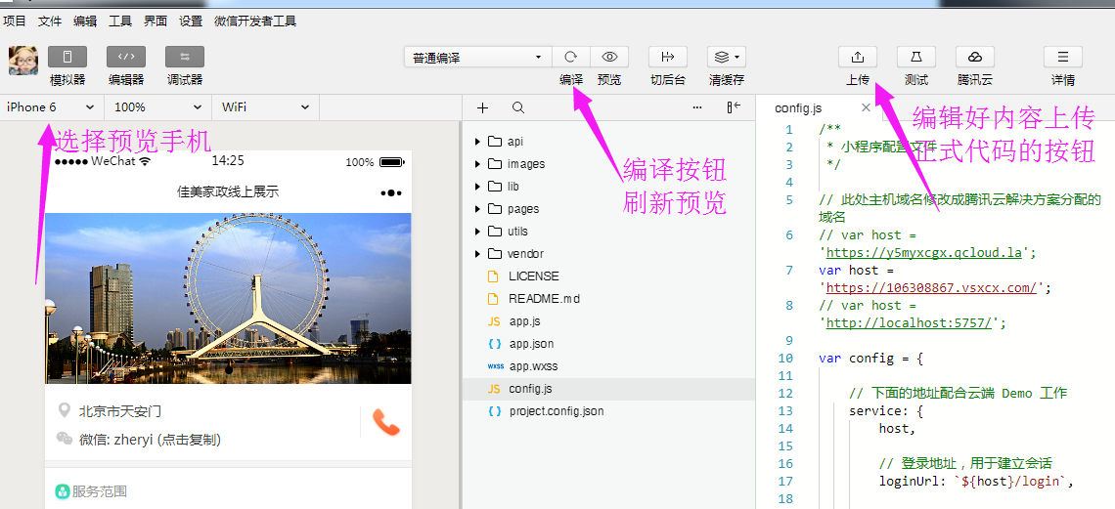Click the clear cache (清缓存) icon
The width and height of the screenshot is (1115, 509).
(726, 58)
